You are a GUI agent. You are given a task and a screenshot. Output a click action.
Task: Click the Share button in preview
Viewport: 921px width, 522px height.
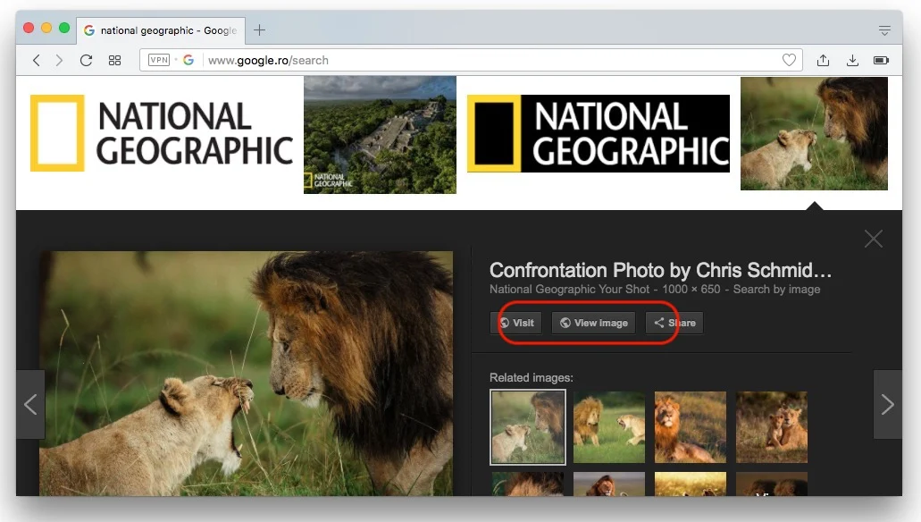674,323
